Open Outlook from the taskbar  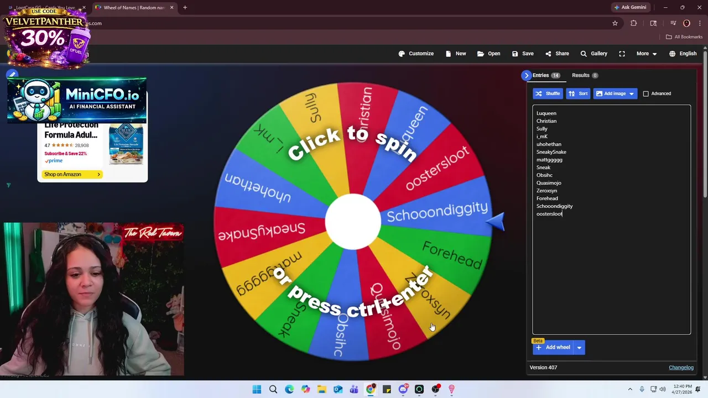click(338, 389)
